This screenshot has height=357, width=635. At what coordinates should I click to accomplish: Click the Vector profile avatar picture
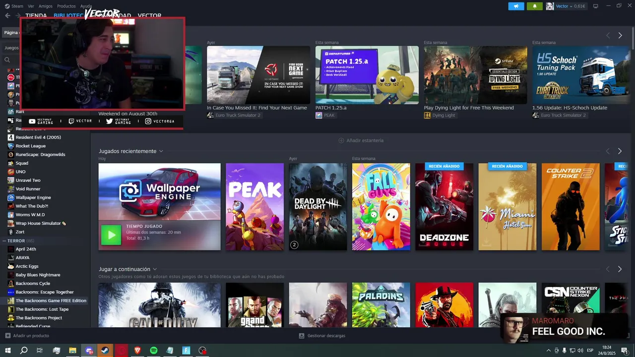tap(550, 6)
